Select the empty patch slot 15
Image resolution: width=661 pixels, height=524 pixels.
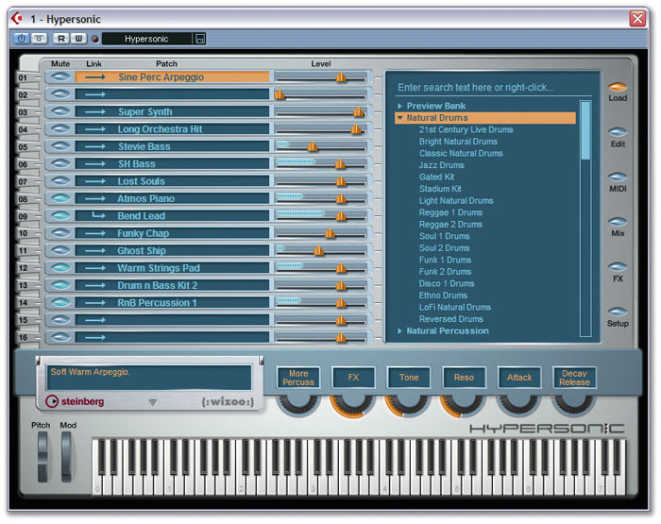pos(172,320)
